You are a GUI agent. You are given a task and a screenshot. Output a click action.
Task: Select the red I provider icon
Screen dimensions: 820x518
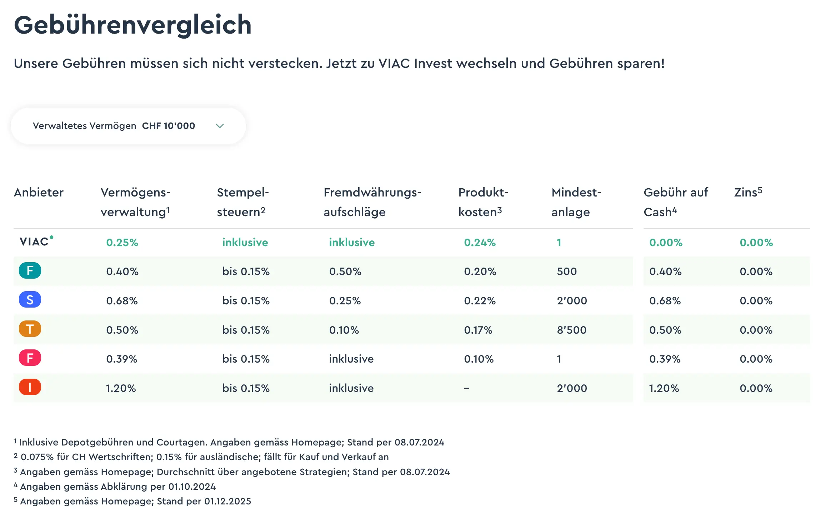(x=30, y=387)
